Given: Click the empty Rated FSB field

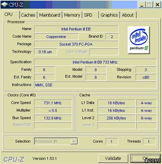Looking at the screenshot, I should [53, 125].
